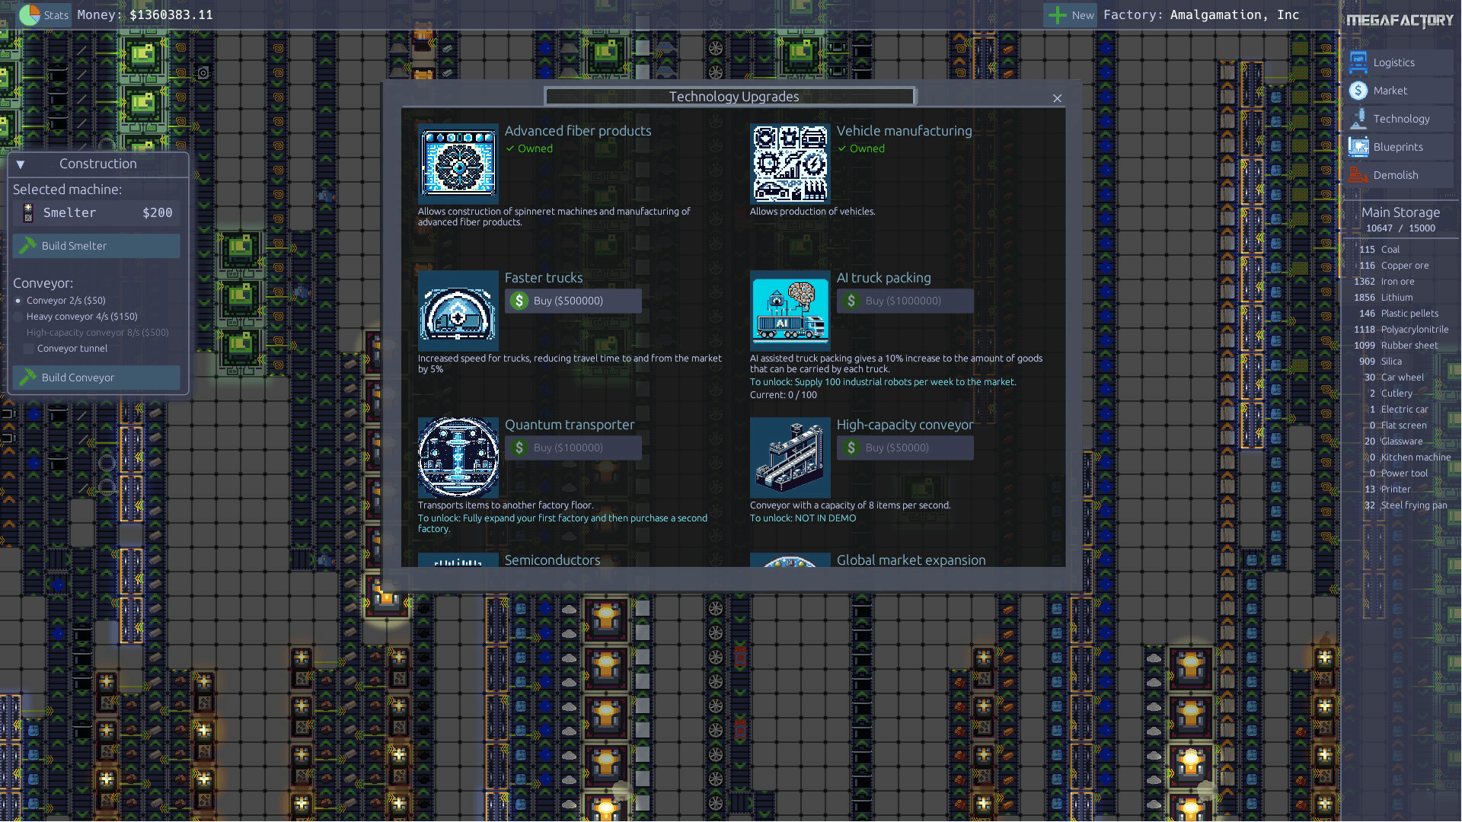Close the Technology Upgrades window
Image resolution: width=1462 pixels, height=822 pixels.
click(x=1057, y=98)
